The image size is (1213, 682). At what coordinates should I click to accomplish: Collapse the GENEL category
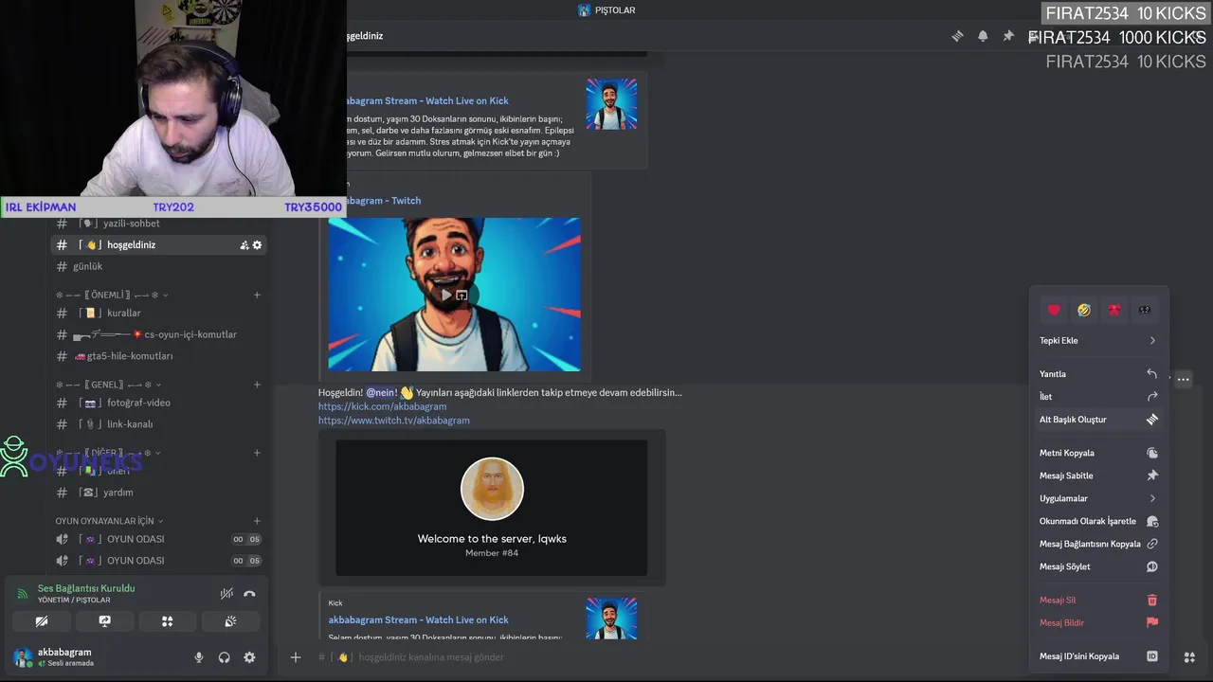pyautogui.click(x=107, y=385)
